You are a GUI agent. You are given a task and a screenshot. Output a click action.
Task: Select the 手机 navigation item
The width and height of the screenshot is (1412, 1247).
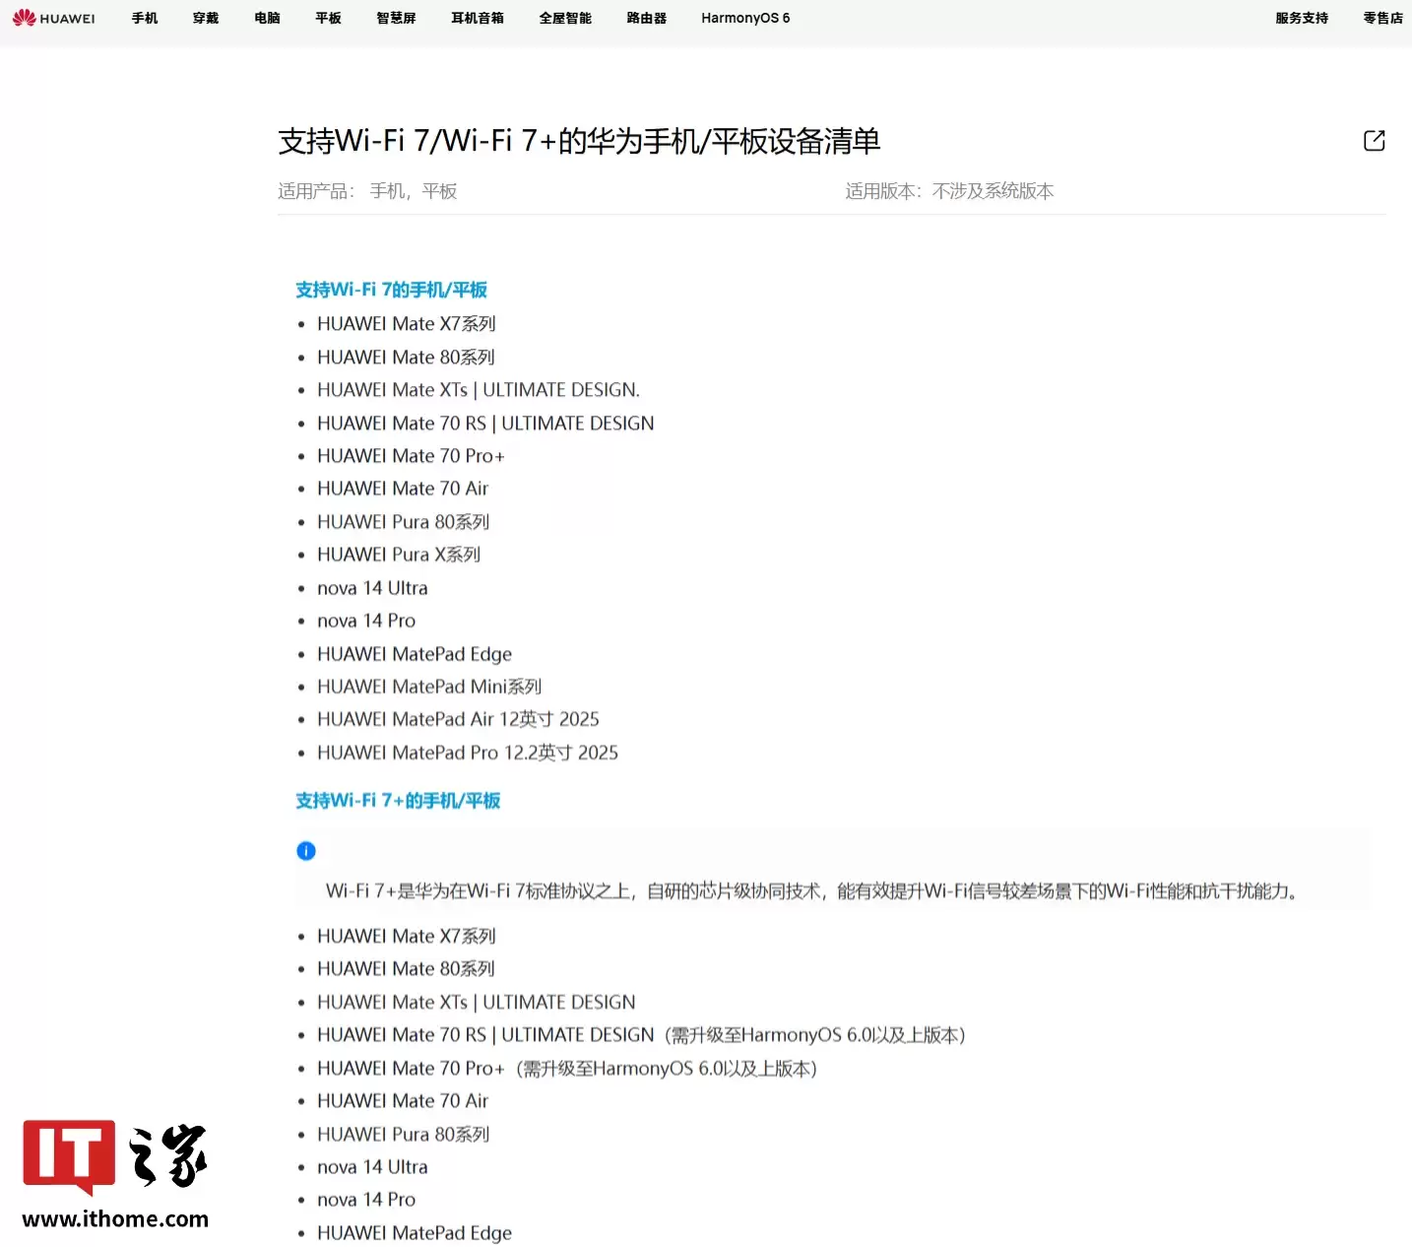[144, 18]
